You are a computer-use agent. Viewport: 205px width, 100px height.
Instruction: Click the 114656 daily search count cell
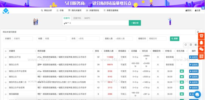click(x=110, y=57)
